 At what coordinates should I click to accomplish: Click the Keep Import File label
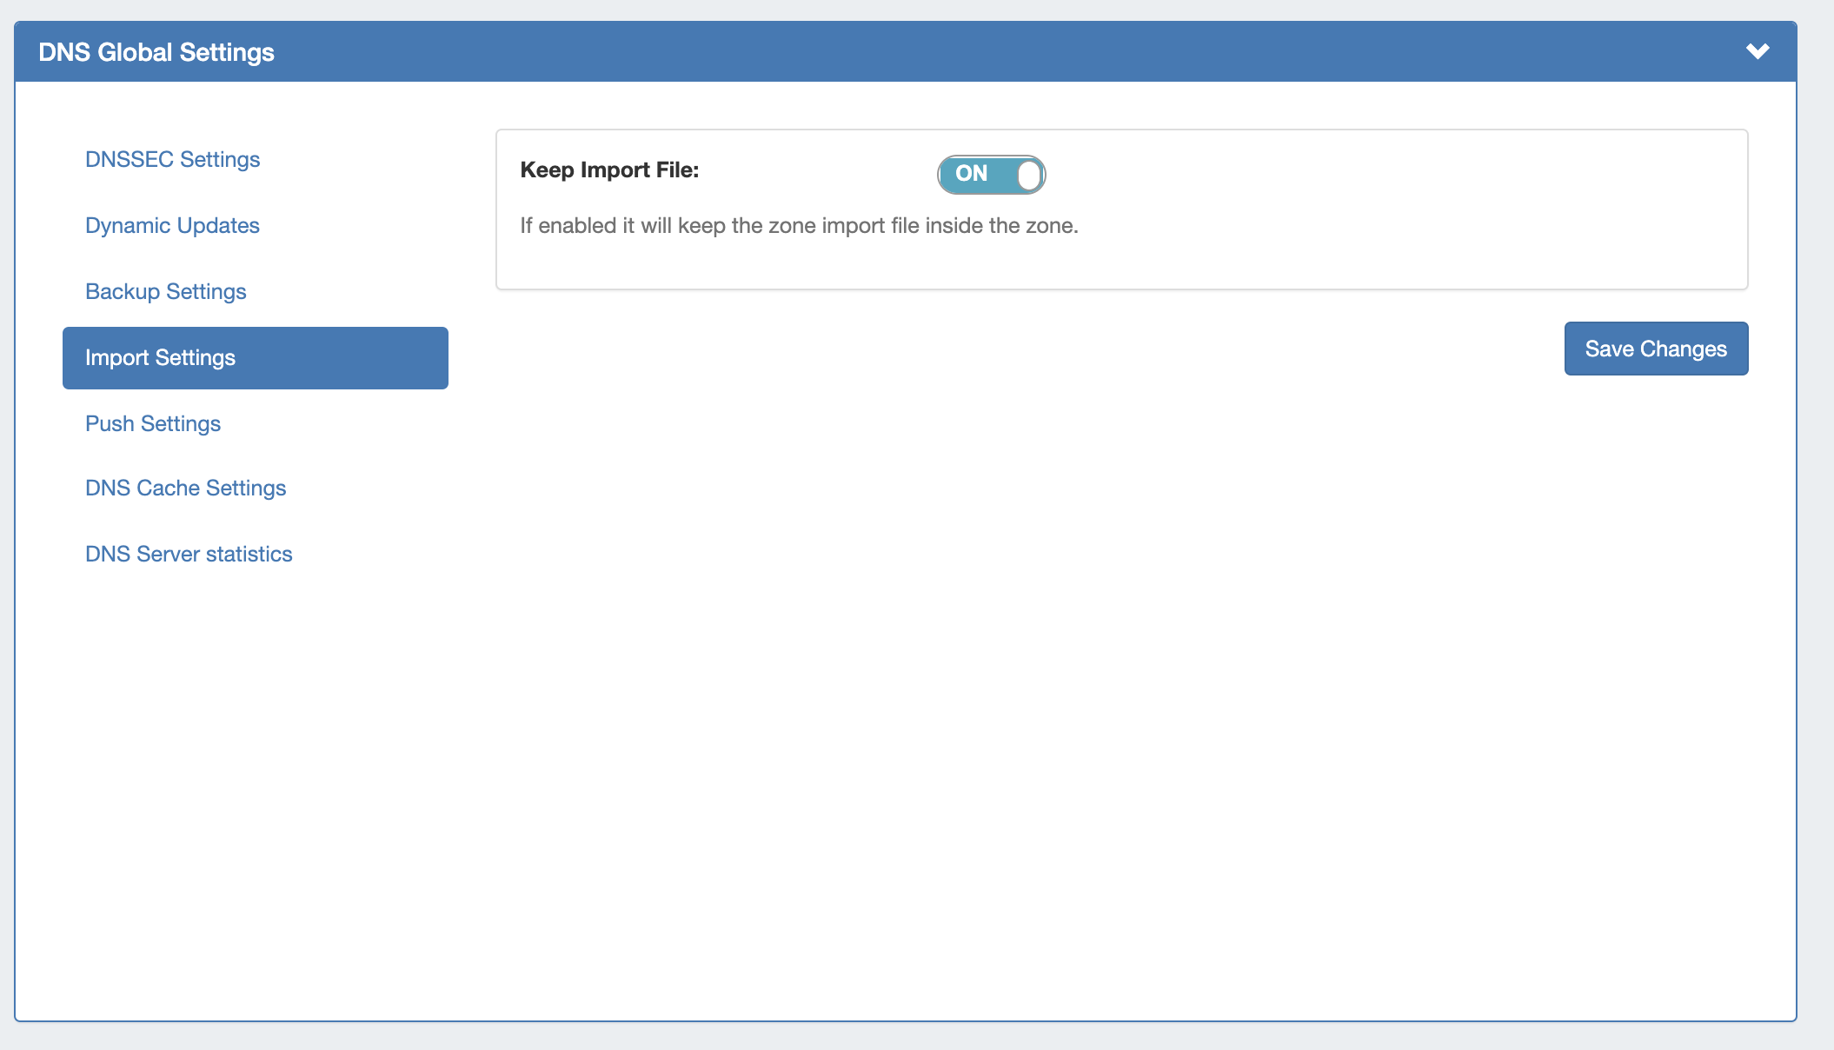[x=609, y=170]
